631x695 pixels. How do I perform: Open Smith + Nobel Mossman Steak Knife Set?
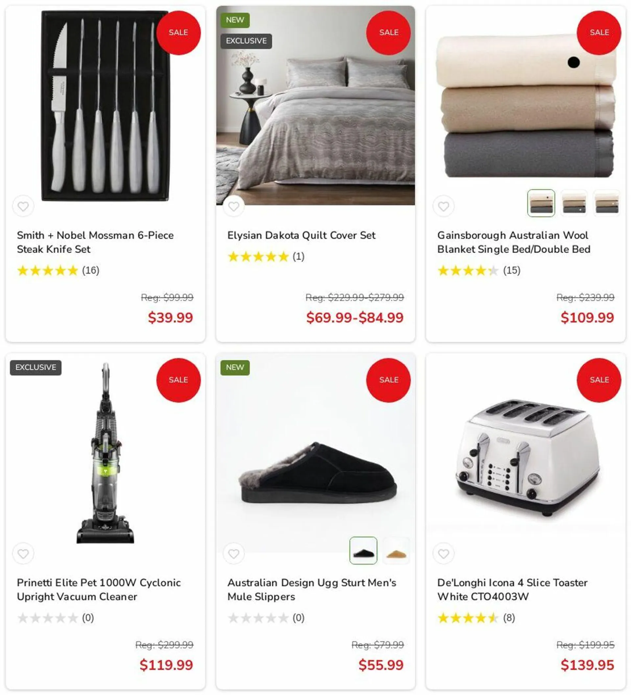click(x=95, y=242)
